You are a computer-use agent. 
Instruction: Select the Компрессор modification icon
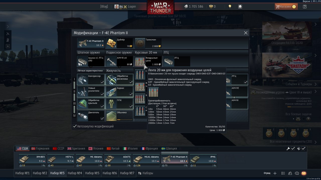pyautogui.click(x=83, y=79)
